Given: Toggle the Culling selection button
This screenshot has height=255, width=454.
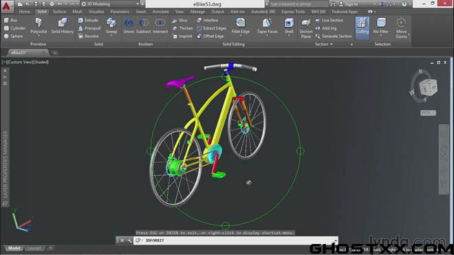Looking at the screenshot, I should [x=363, y=26].
